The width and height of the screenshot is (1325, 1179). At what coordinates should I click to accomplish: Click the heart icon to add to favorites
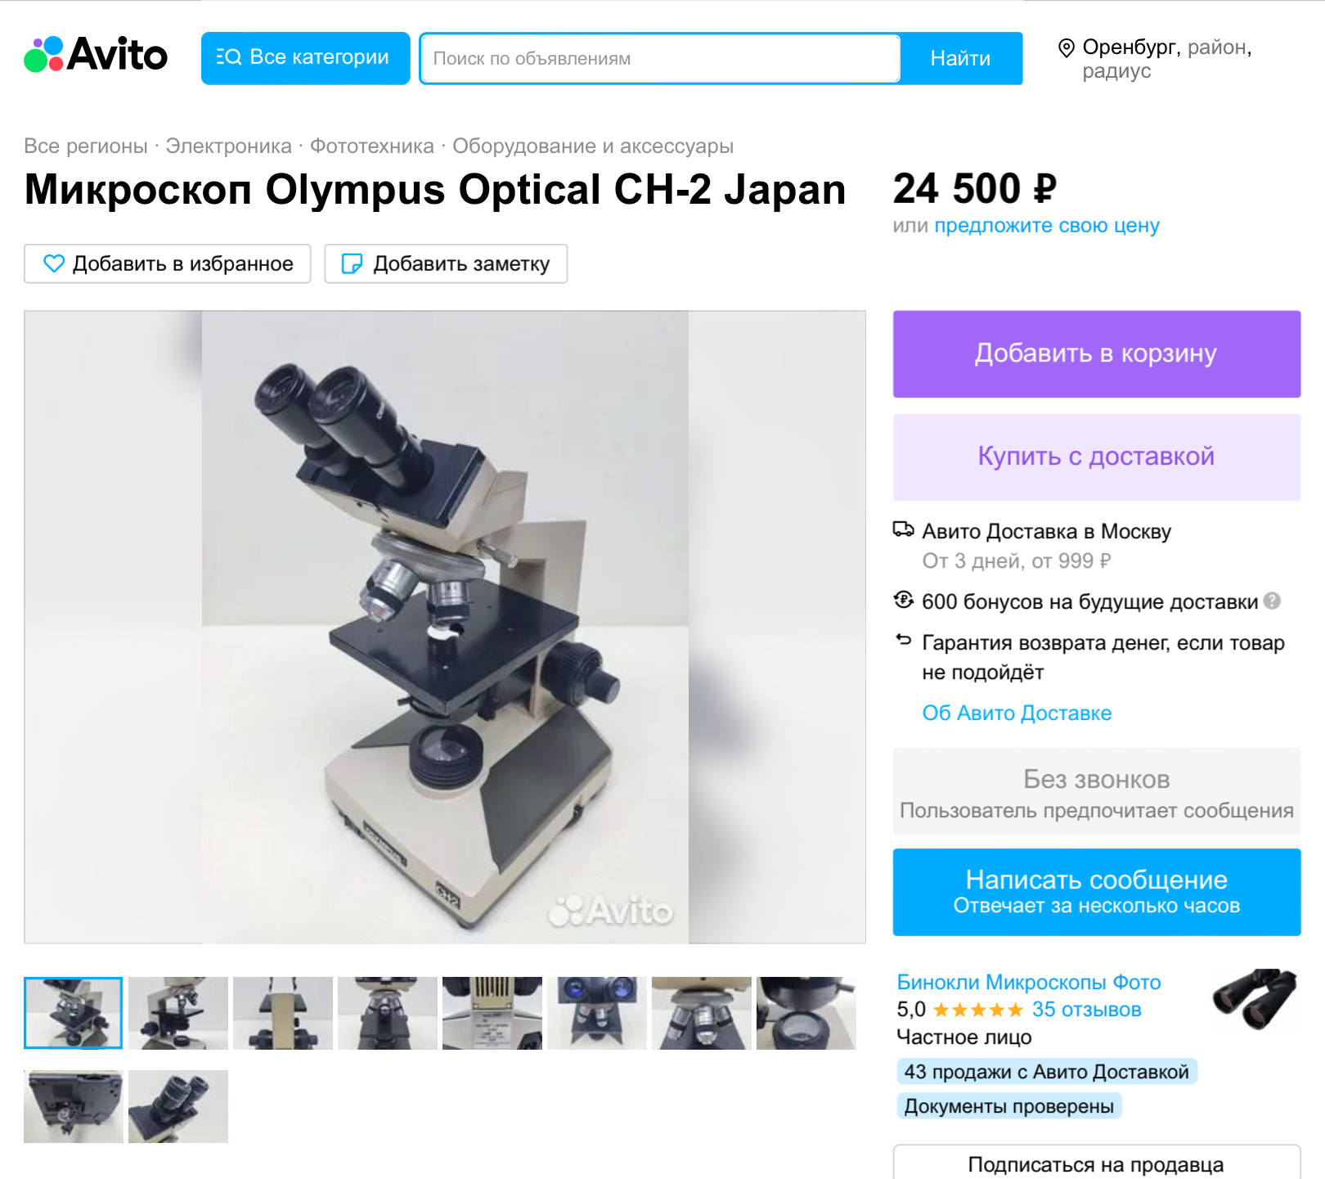(54, 263)
